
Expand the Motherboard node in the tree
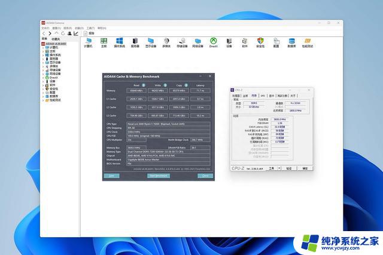(43, 51)
